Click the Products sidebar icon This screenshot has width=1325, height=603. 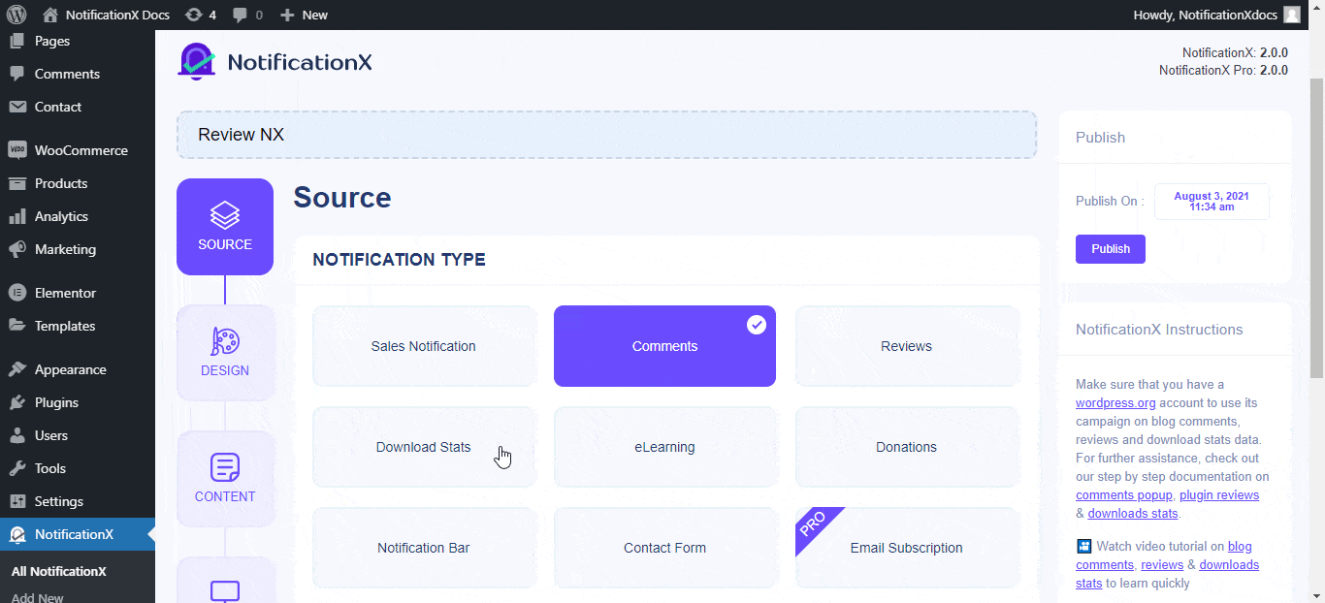click(x=16, y=183)
